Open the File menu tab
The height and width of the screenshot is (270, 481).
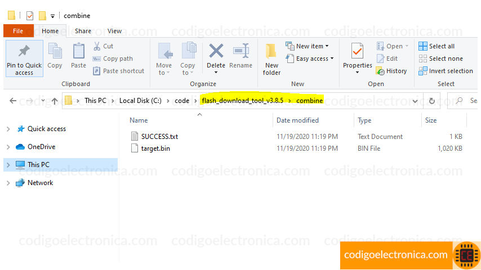tap(18, 31)
